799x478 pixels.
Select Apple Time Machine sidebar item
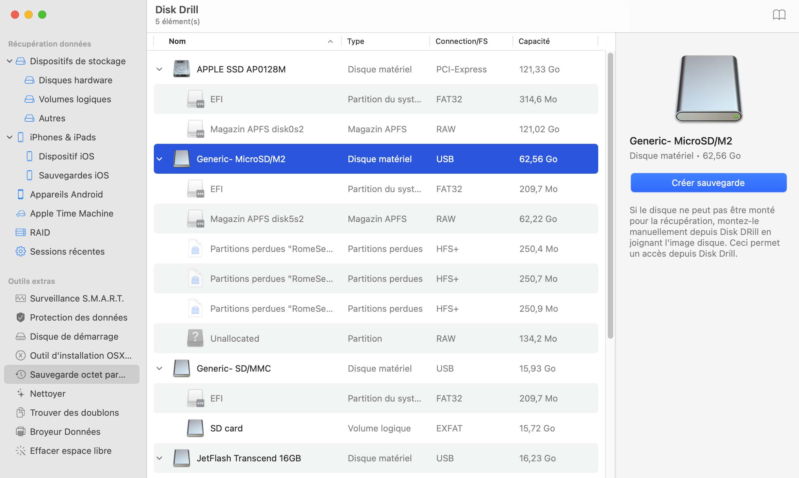pyautogui.click(x=72, y=212)
